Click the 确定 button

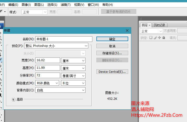point(112,39)
